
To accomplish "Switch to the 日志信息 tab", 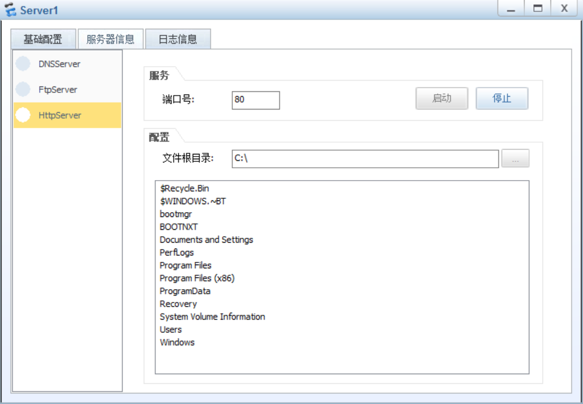I will pyautogui.click(x=178, y=39).
